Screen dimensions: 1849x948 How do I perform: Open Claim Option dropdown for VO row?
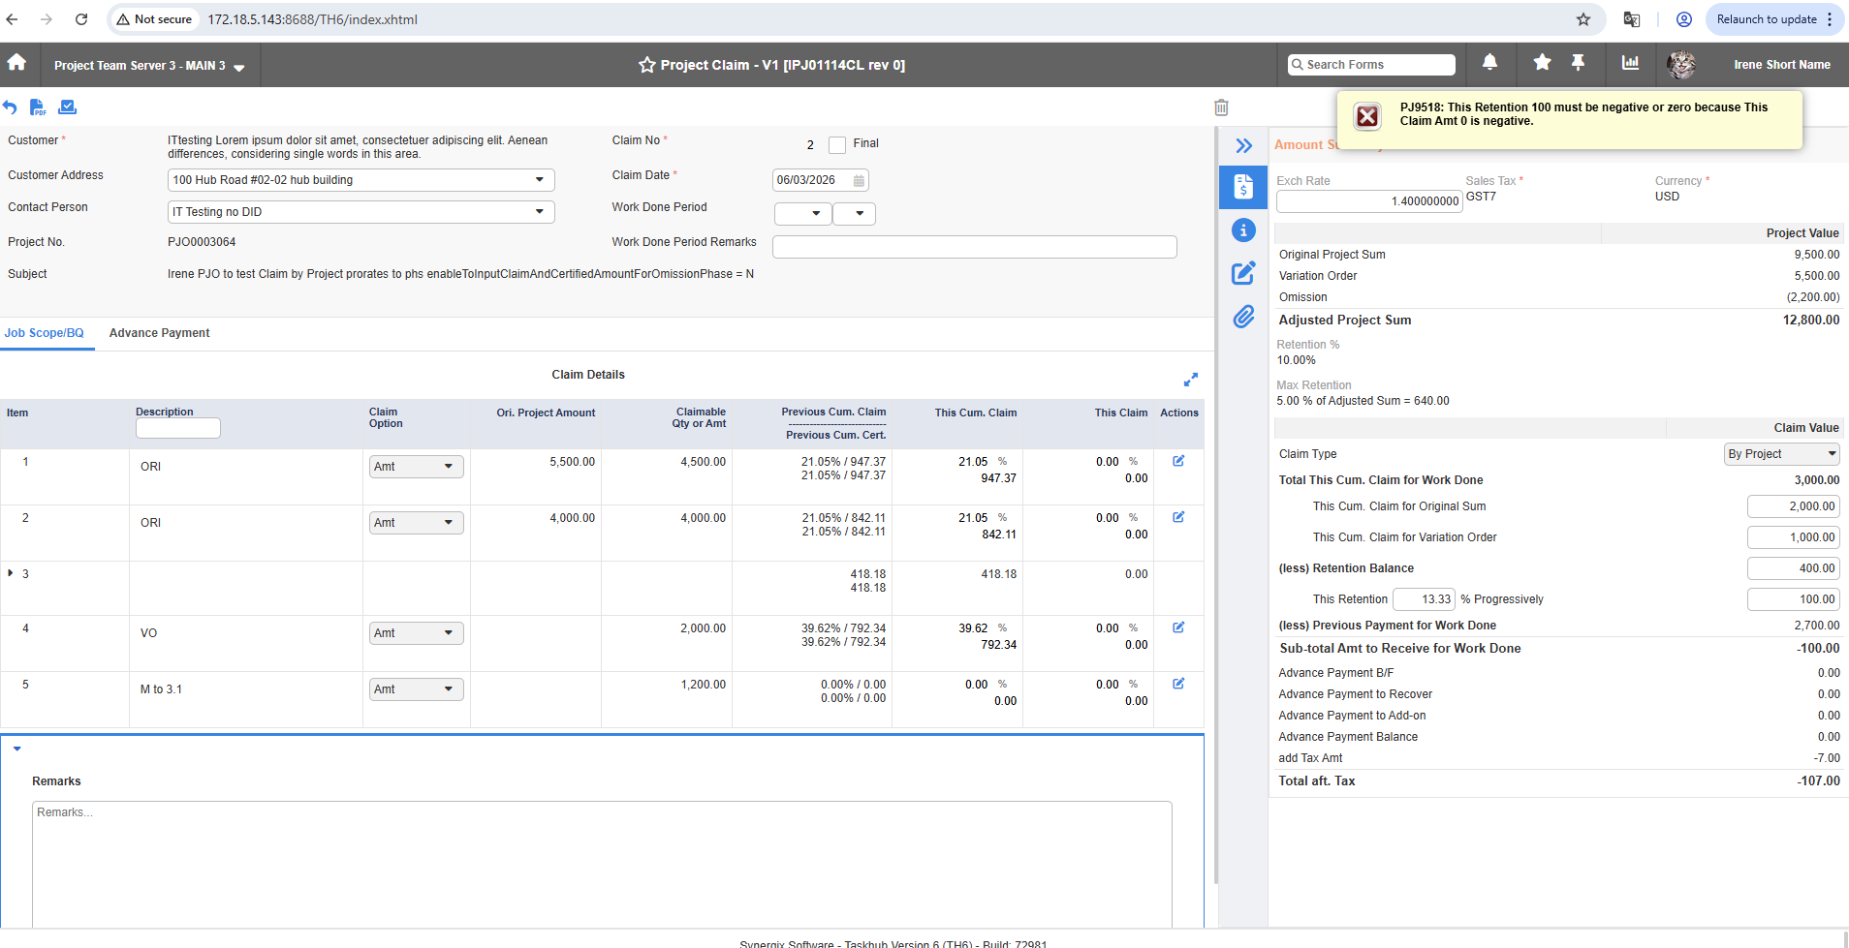coord(416,633)
